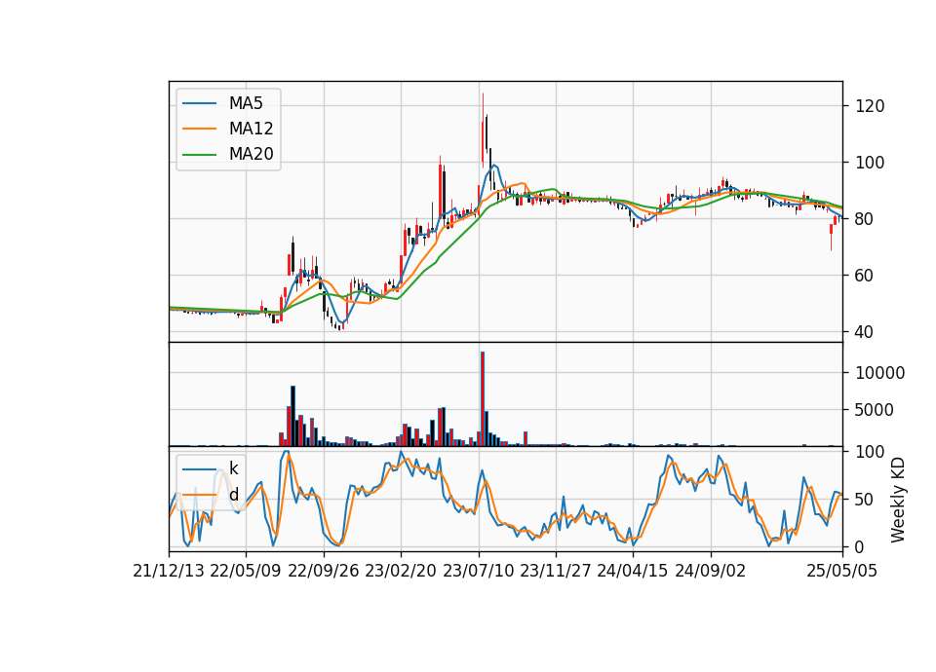The height and width of the screenshot is (672, 936).
Task: Click the 80 price axis label
Action: pos(865,219)
